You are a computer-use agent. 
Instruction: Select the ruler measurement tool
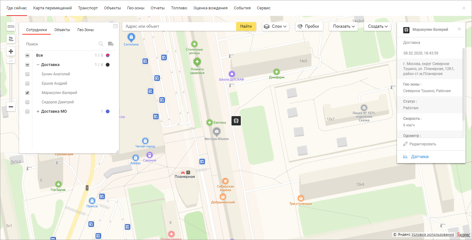(11, 26)
